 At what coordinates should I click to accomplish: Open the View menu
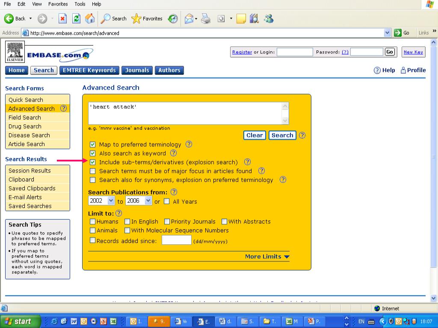click(37, 4)
